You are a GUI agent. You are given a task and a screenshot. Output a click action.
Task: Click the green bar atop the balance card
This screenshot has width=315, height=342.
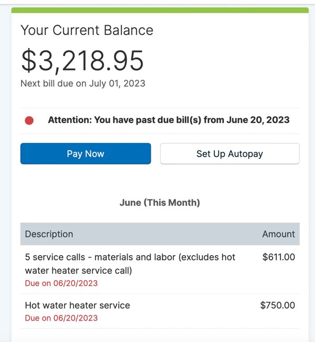160,10
